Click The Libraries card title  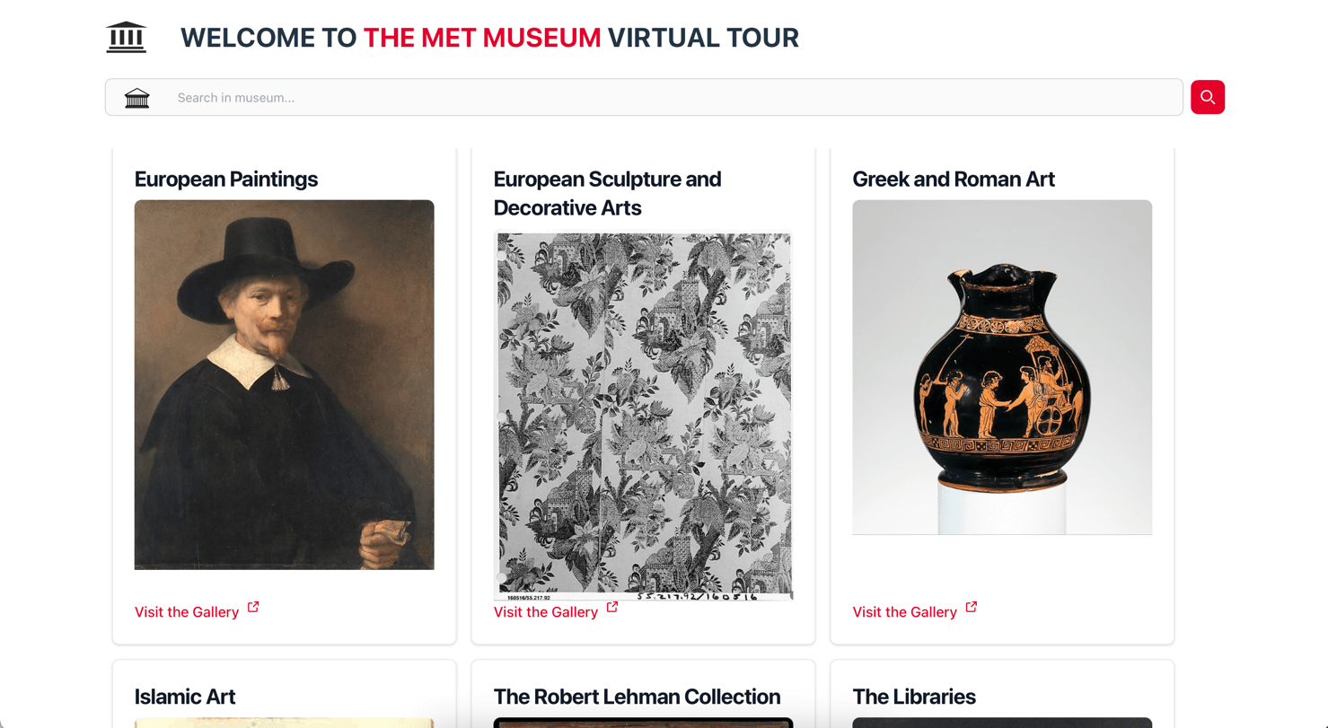tap(914, 697)
